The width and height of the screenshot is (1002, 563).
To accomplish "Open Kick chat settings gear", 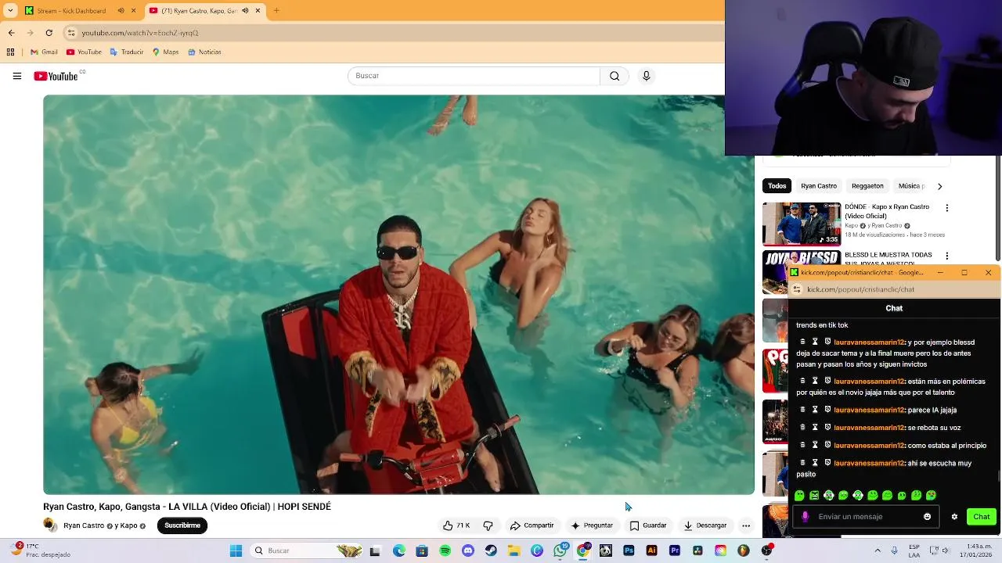I will [x=954, y=517].
